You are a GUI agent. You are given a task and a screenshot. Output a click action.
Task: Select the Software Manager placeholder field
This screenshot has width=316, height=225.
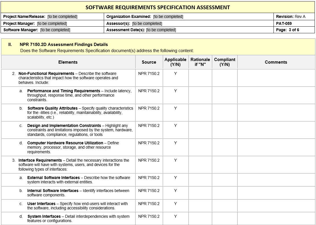55,30
